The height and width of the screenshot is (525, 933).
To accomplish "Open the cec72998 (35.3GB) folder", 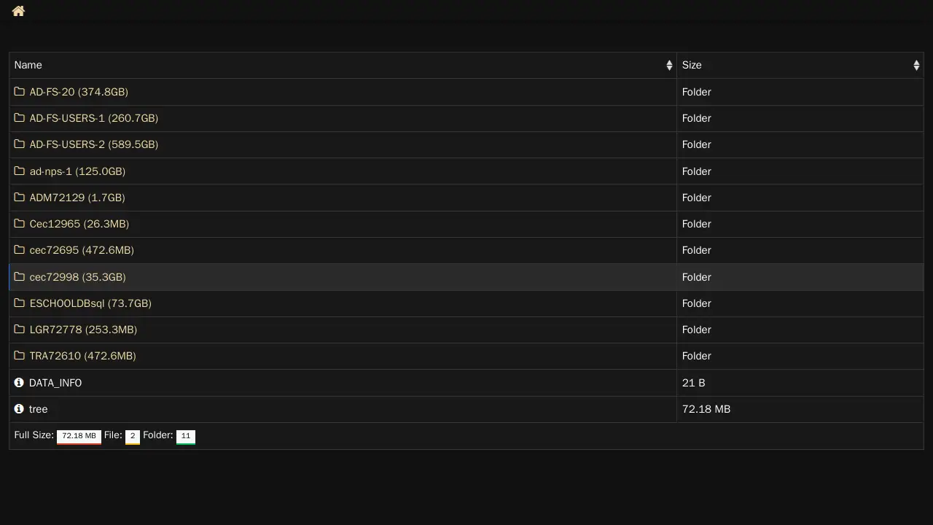I will tap(77, 277).
